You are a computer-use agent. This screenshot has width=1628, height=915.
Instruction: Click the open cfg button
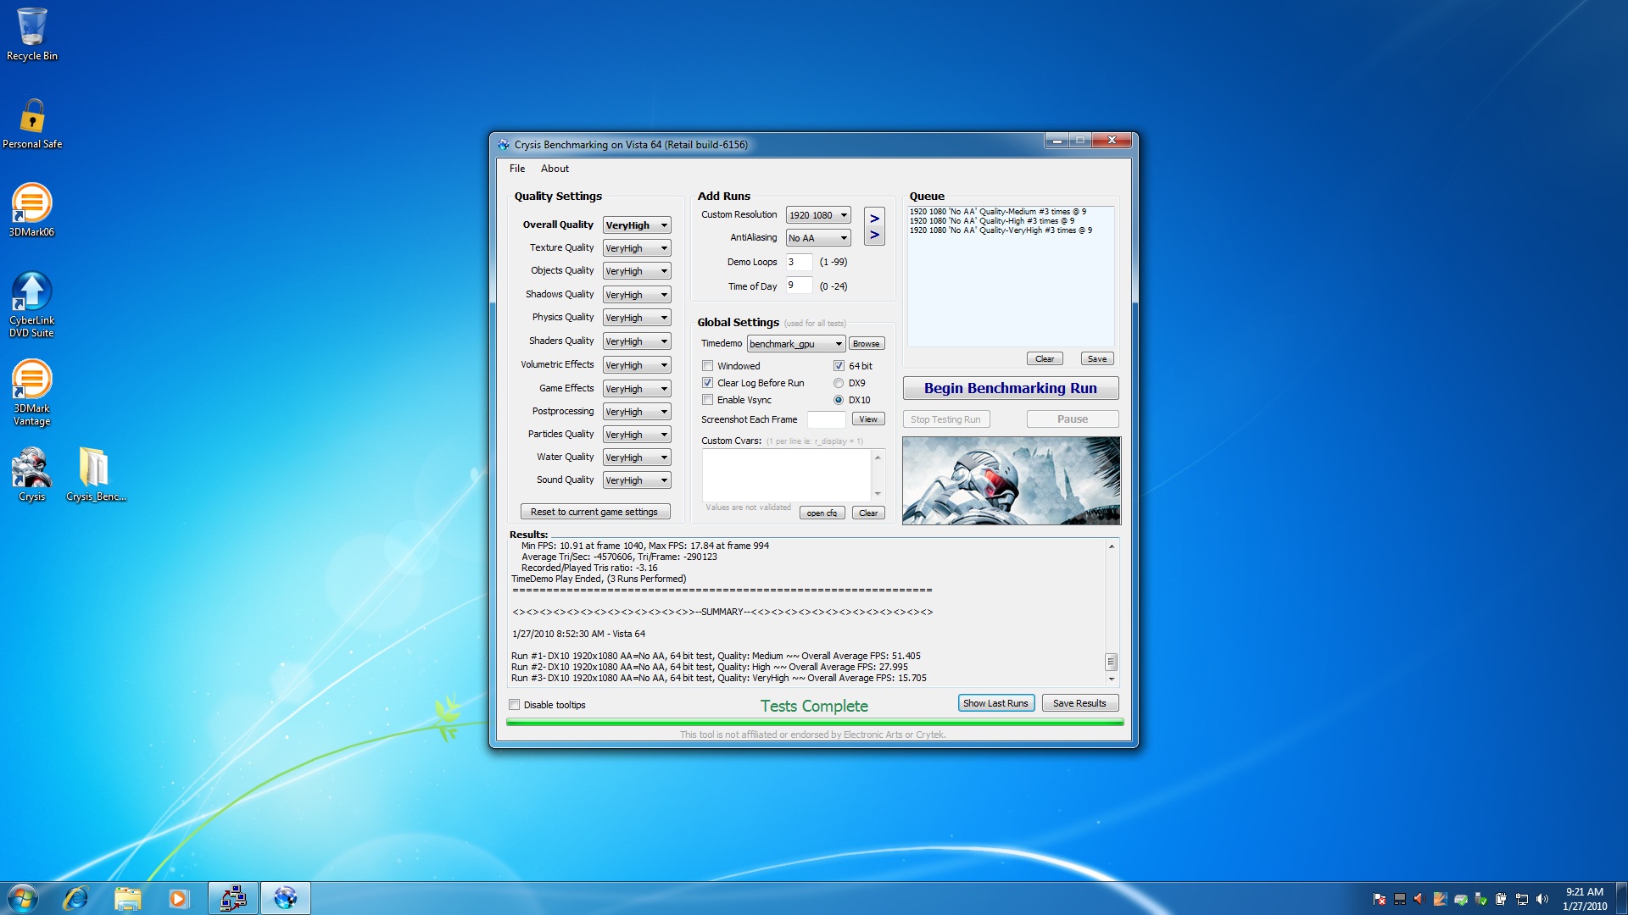[x=822, y=513]
